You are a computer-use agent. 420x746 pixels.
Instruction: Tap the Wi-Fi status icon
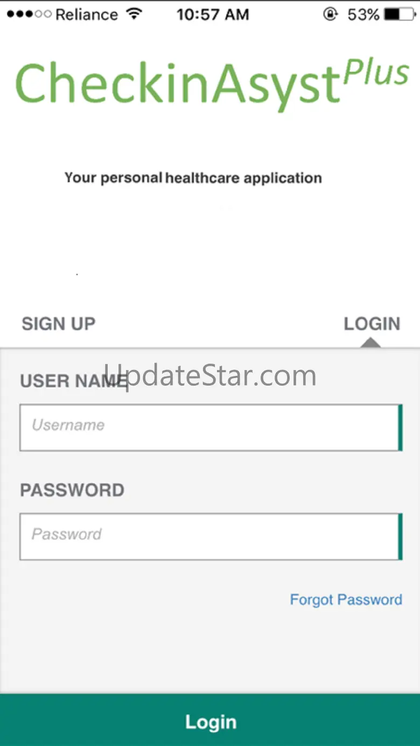point(133,14)
